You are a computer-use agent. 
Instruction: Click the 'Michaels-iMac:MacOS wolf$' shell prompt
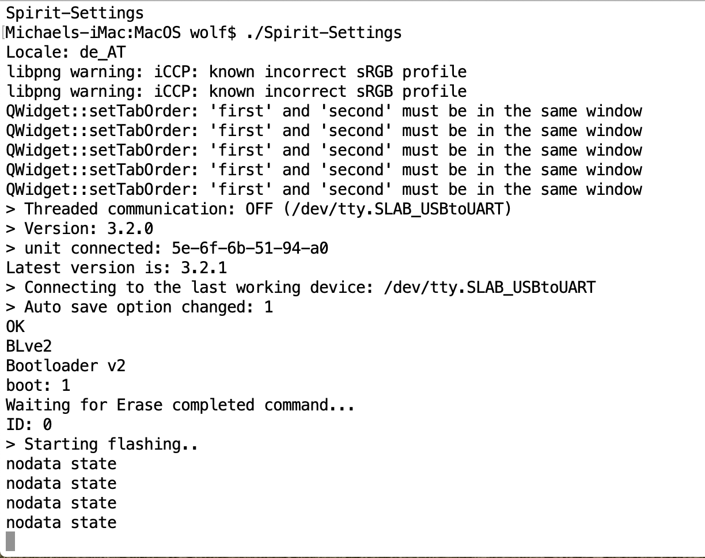pos(121,32)
